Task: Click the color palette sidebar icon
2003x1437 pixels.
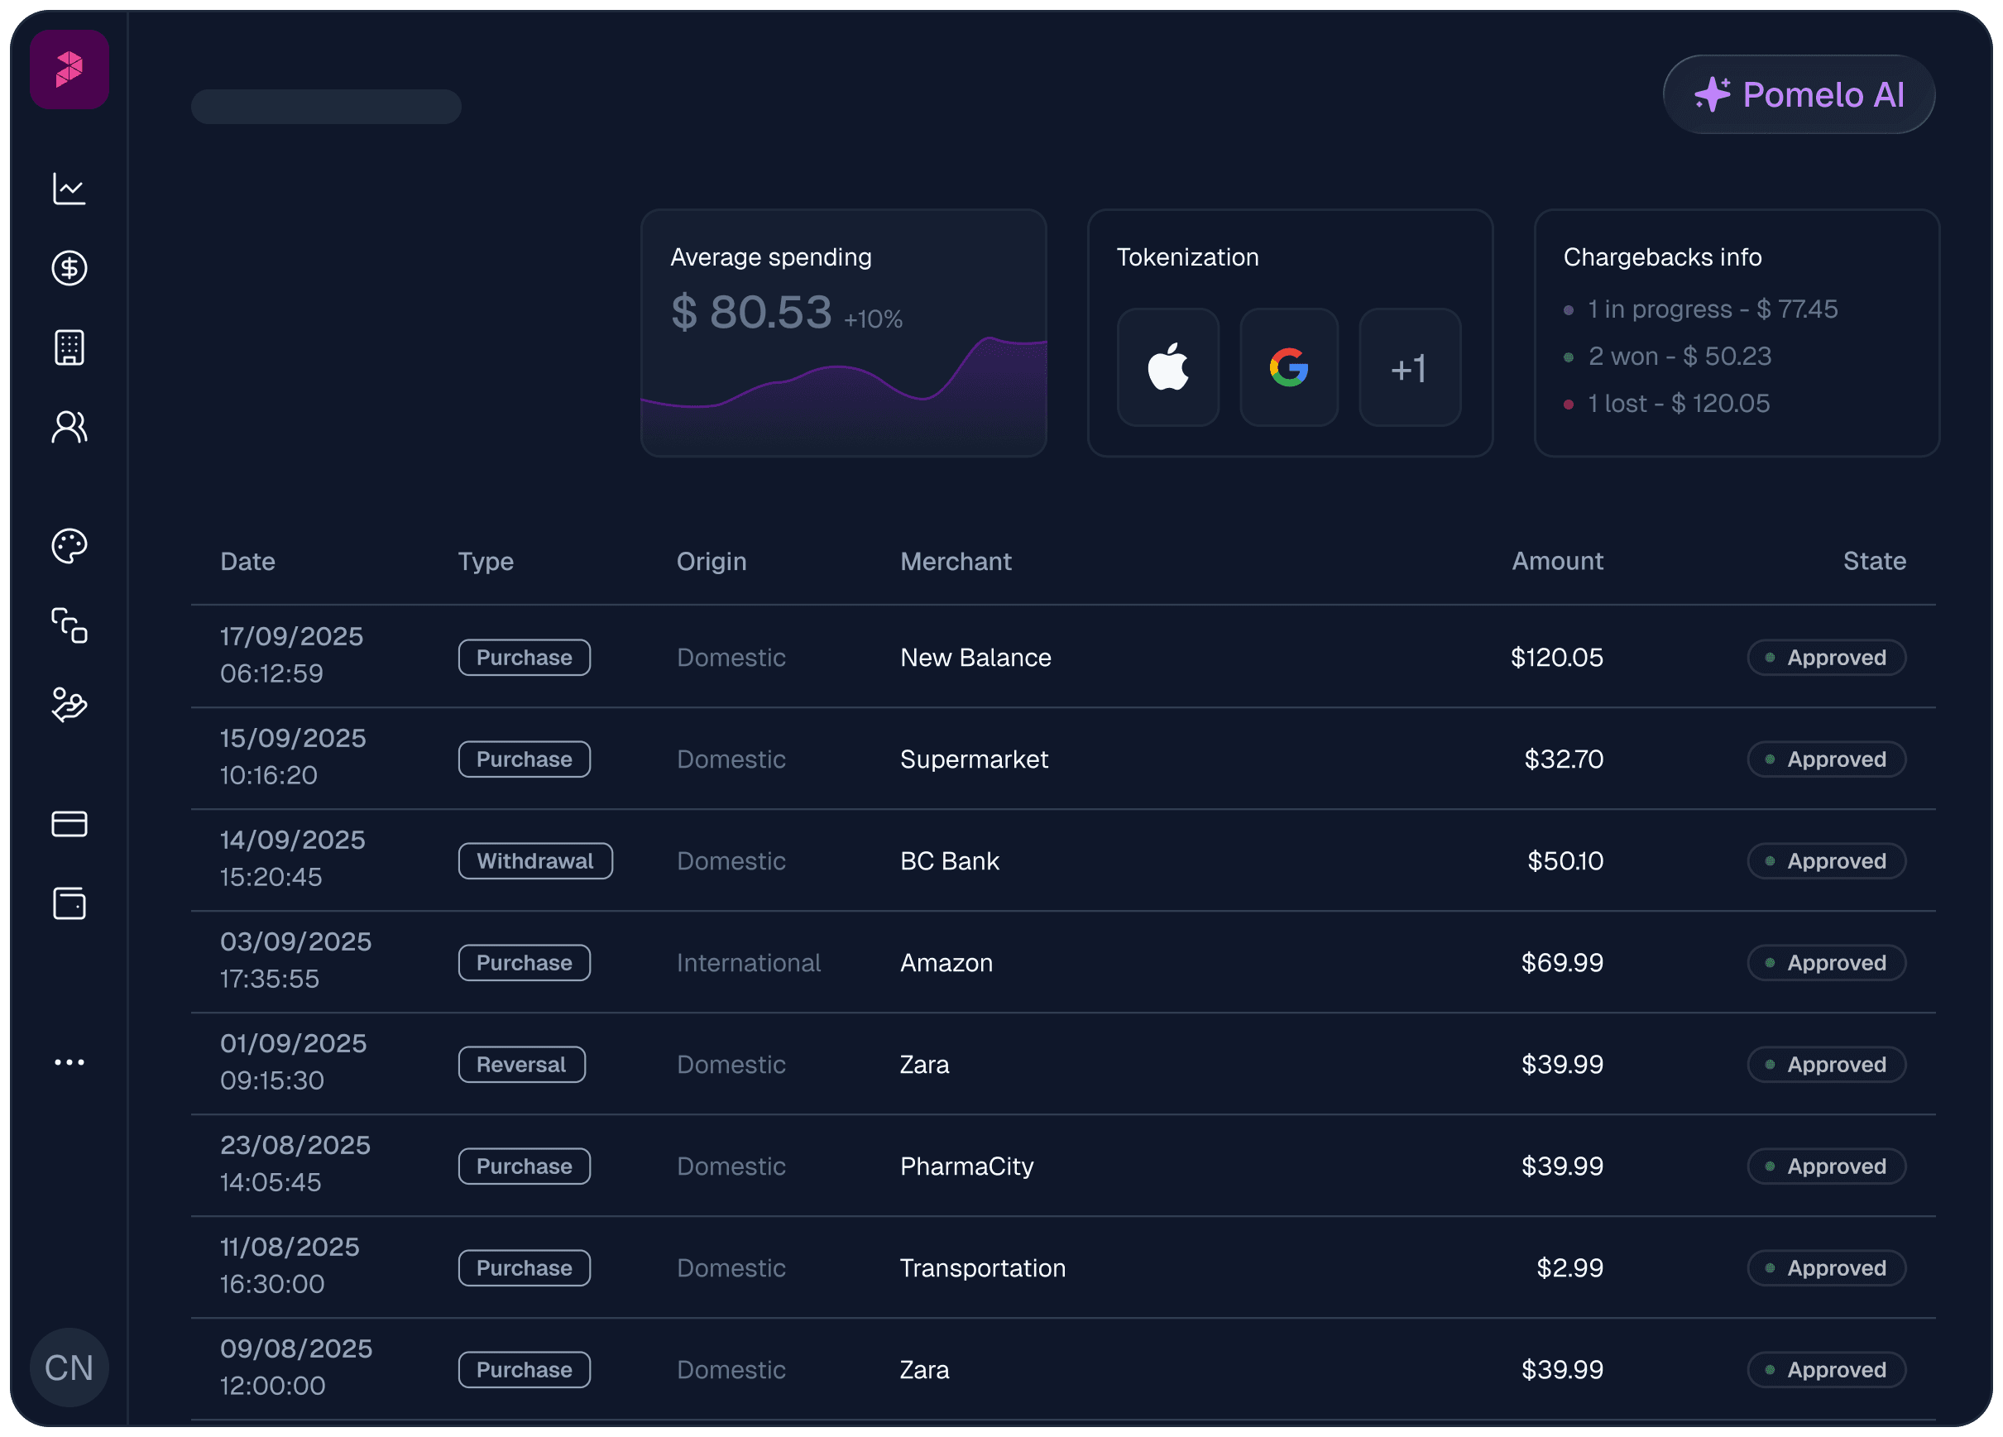Action: tap(69, 546)
